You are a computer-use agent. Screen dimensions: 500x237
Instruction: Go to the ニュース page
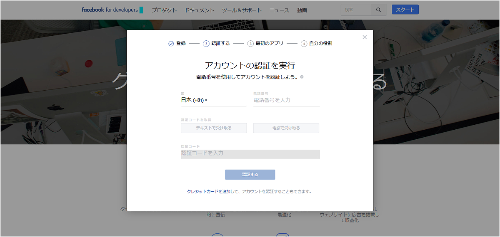[279, 10]
